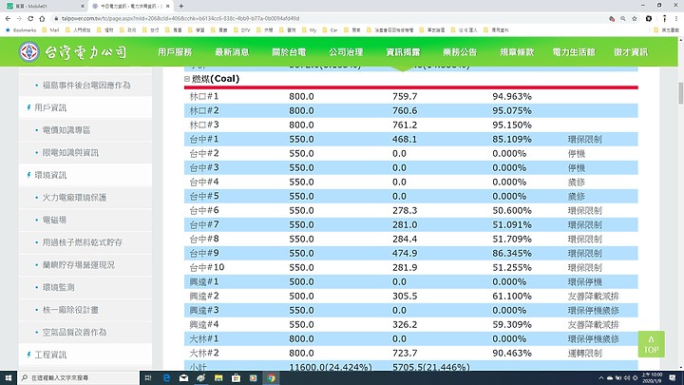Open the 限電知識與資訊 sidebar link
Viewport: 684px width, 385px height.
[x=70, y=153]
